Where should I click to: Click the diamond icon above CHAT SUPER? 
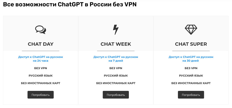click(191, 30)
